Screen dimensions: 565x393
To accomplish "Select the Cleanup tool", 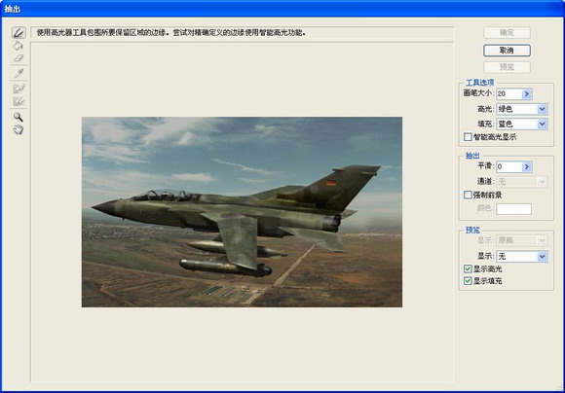I will coord(19,89).
